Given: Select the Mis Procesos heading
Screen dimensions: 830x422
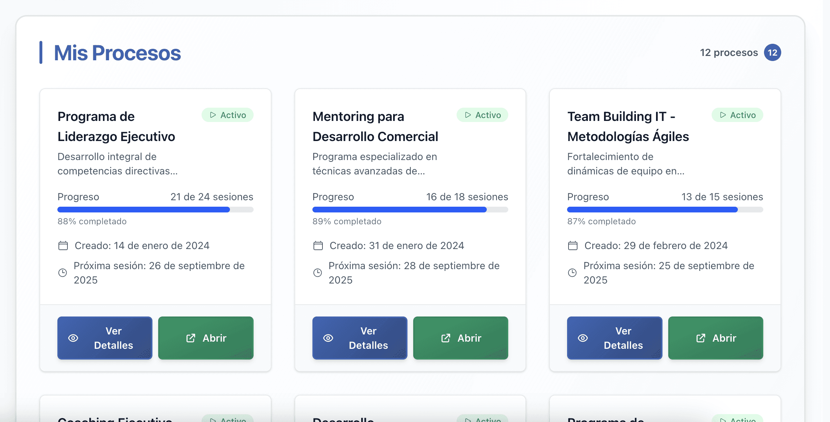Looking at the screenshot, I should pos(117,53).
